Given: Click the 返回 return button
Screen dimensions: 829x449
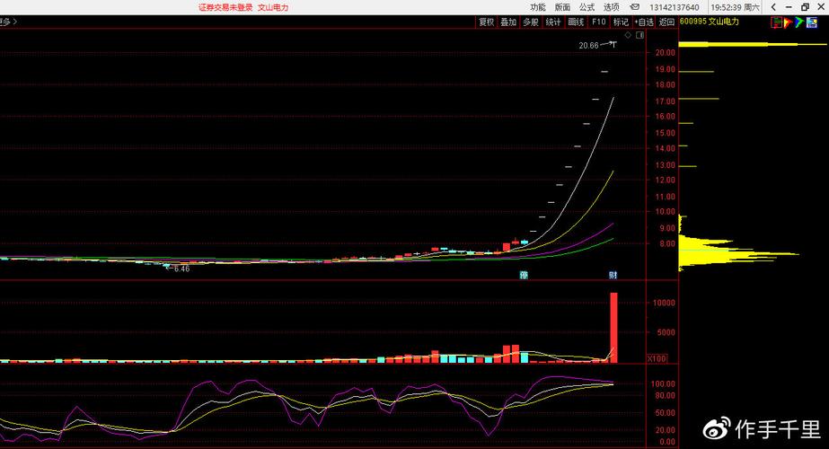Looking at the screenshot, I should pos(666,22).
